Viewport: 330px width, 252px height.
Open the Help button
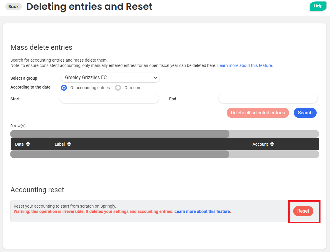318,6
